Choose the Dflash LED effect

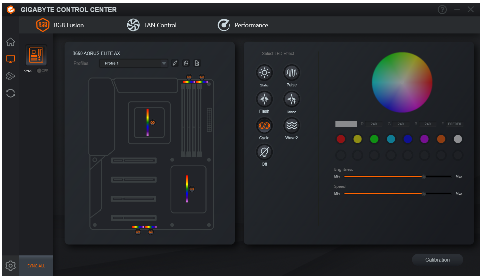point(292,99)
